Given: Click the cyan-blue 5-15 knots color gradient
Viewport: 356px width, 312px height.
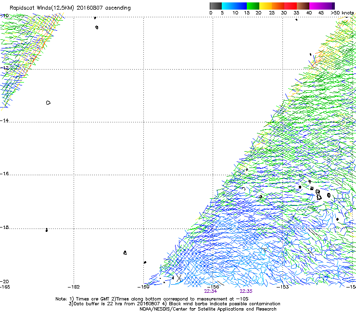Looking at the screenshot, I should pyautogui.click(x=234, y=6).
